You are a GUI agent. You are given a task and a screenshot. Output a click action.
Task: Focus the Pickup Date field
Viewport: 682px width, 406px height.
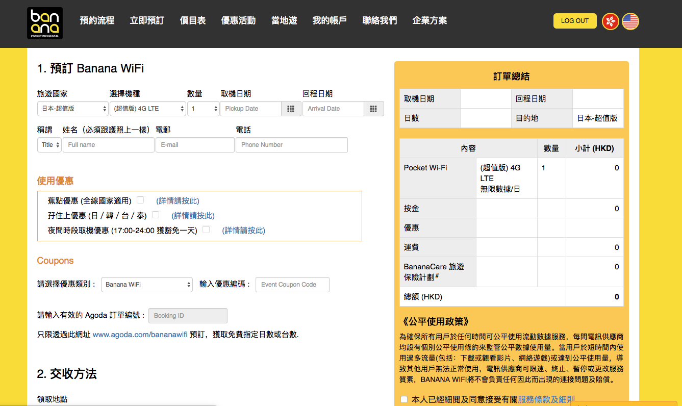[x=250, y=109]
